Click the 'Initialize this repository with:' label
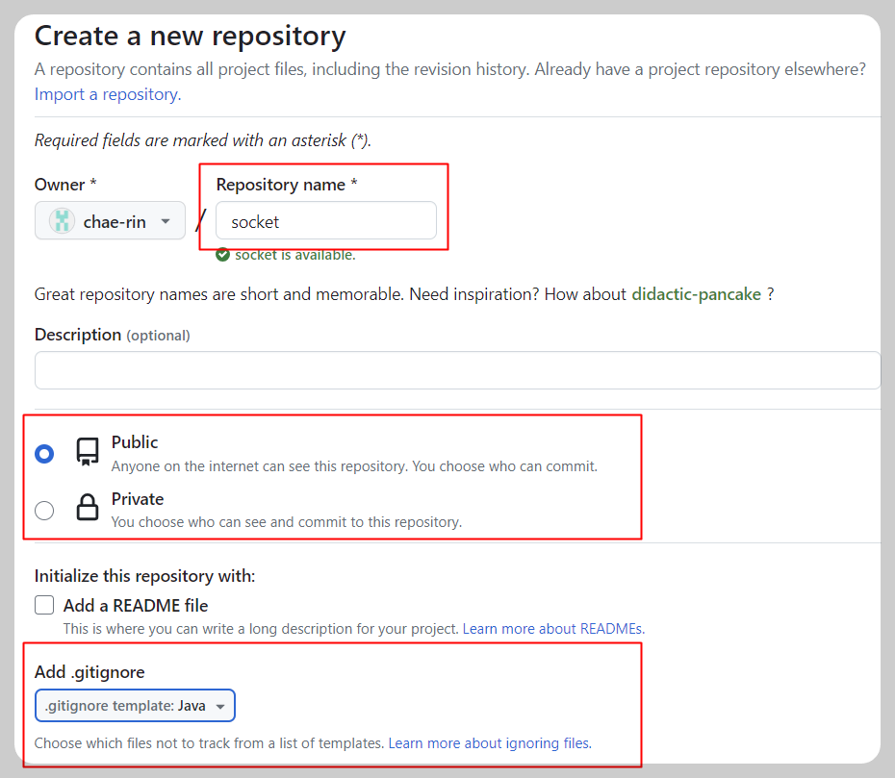The width and height of the screenshot is (895, 778). [x=144, y=576]
